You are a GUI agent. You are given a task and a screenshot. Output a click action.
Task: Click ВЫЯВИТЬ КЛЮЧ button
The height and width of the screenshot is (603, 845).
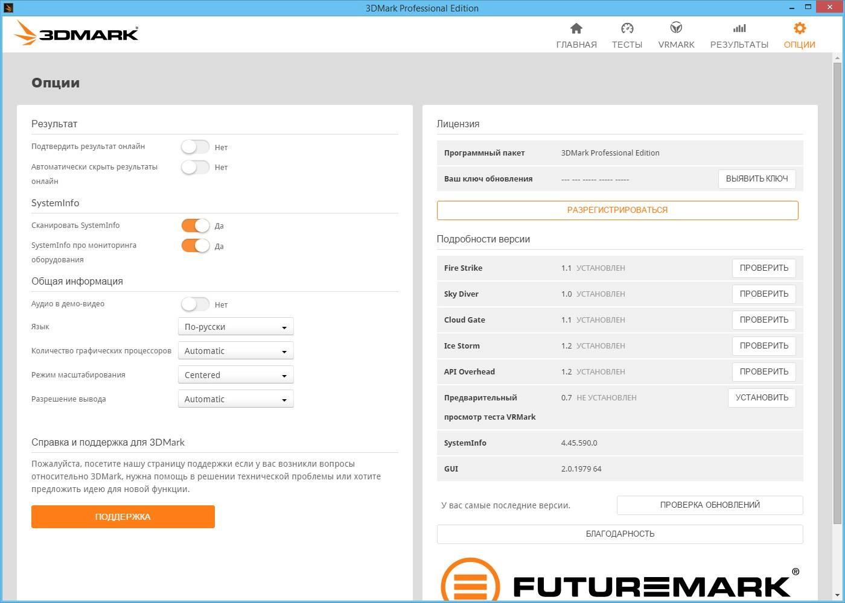click(757, 178)
